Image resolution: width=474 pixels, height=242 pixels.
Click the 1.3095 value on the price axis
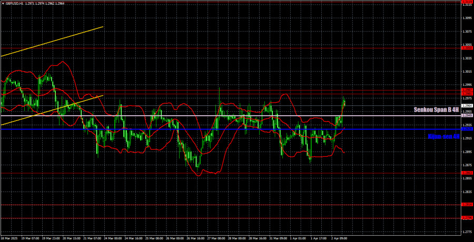click(467, 18)
